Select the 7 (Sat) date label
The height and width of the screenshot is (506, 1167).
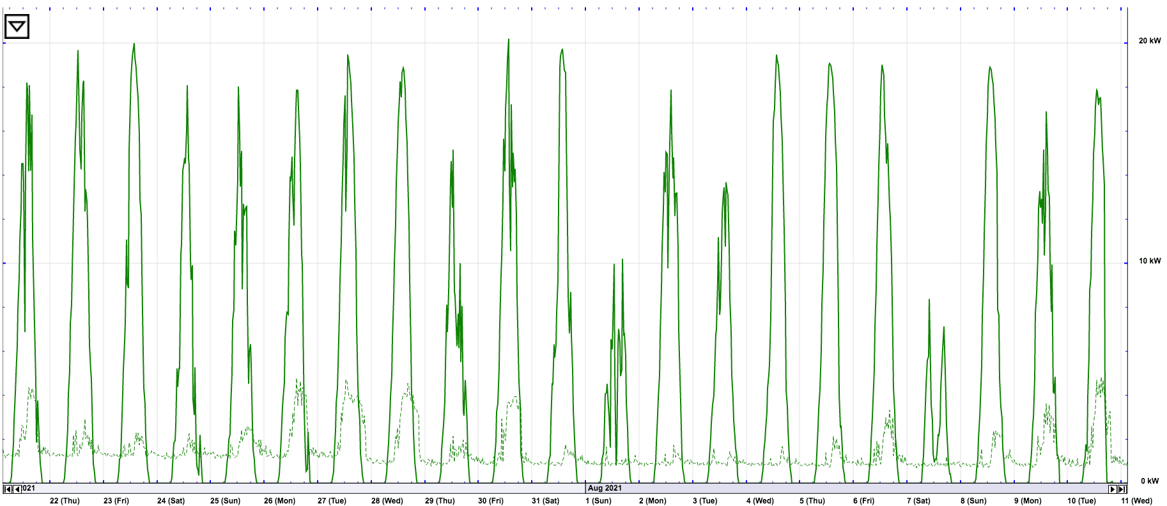(x=918, y=501)
